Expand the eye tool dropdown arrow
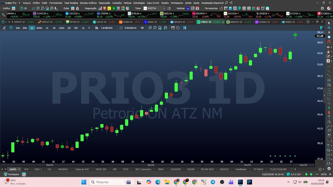The image size is (333, 187). [x=331, y=47]
